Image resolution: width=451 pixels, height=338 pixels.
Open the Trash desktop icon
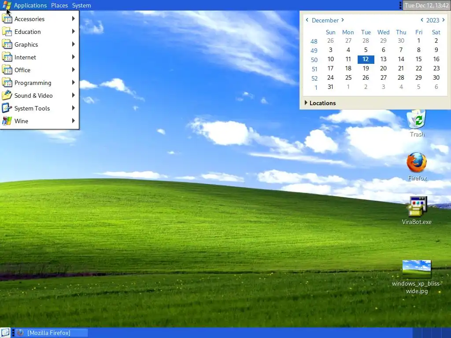click(417, 119)
